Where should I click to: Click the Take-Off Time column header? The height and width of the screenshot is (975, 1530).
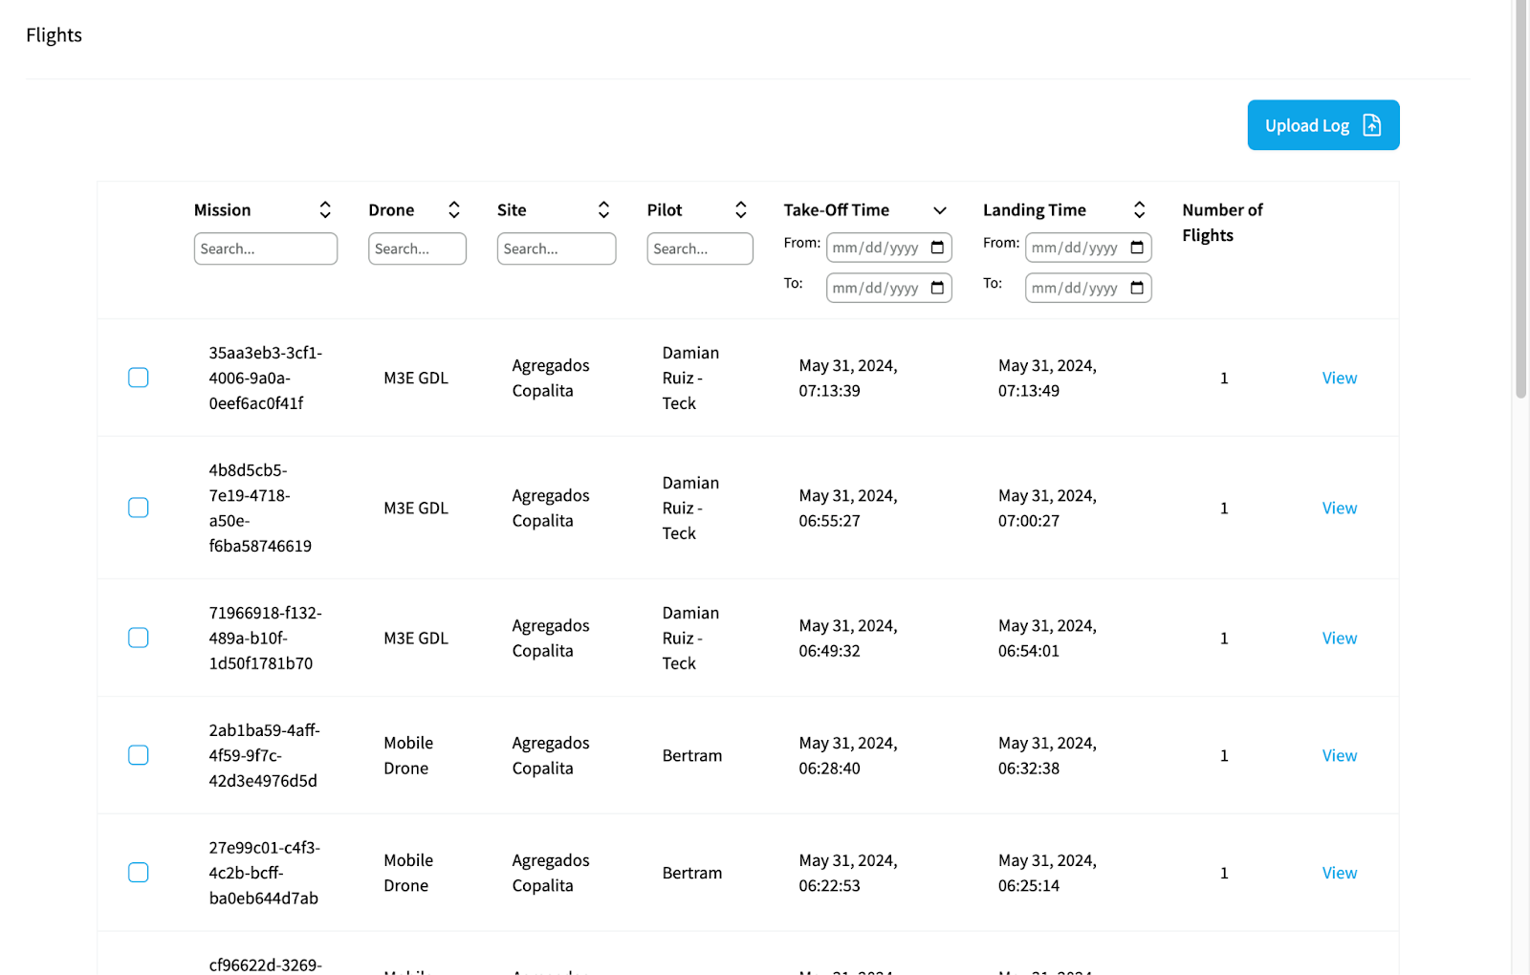pyautogui.click(x=837, y=210)
